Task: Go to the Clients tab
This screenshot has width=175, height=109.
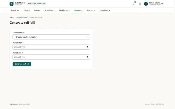Action: click(x=26, y=10)
